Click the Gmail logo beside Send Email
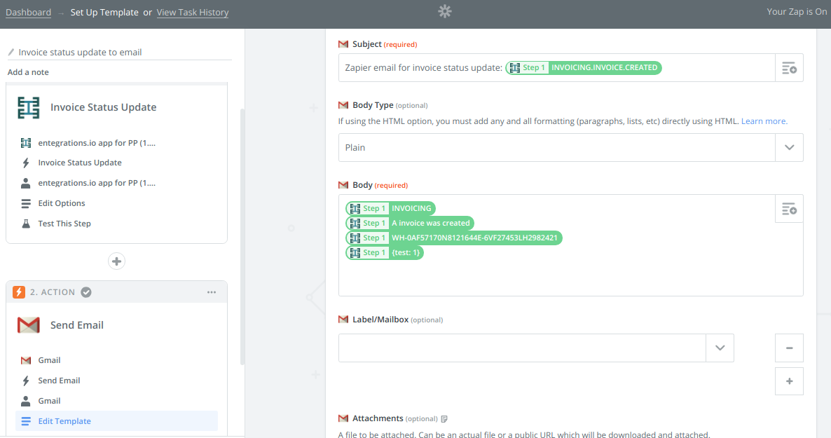831x438 pixels. 29,325
